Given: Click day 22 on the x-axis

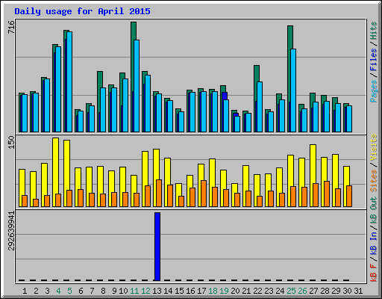Looking at the screenshot, I should click(257, 291).
